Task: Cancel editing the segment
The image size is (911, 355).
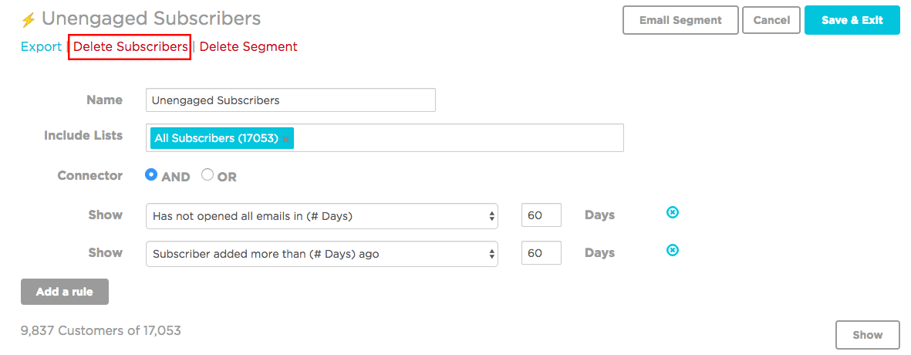Action: [x=771, y=21]
